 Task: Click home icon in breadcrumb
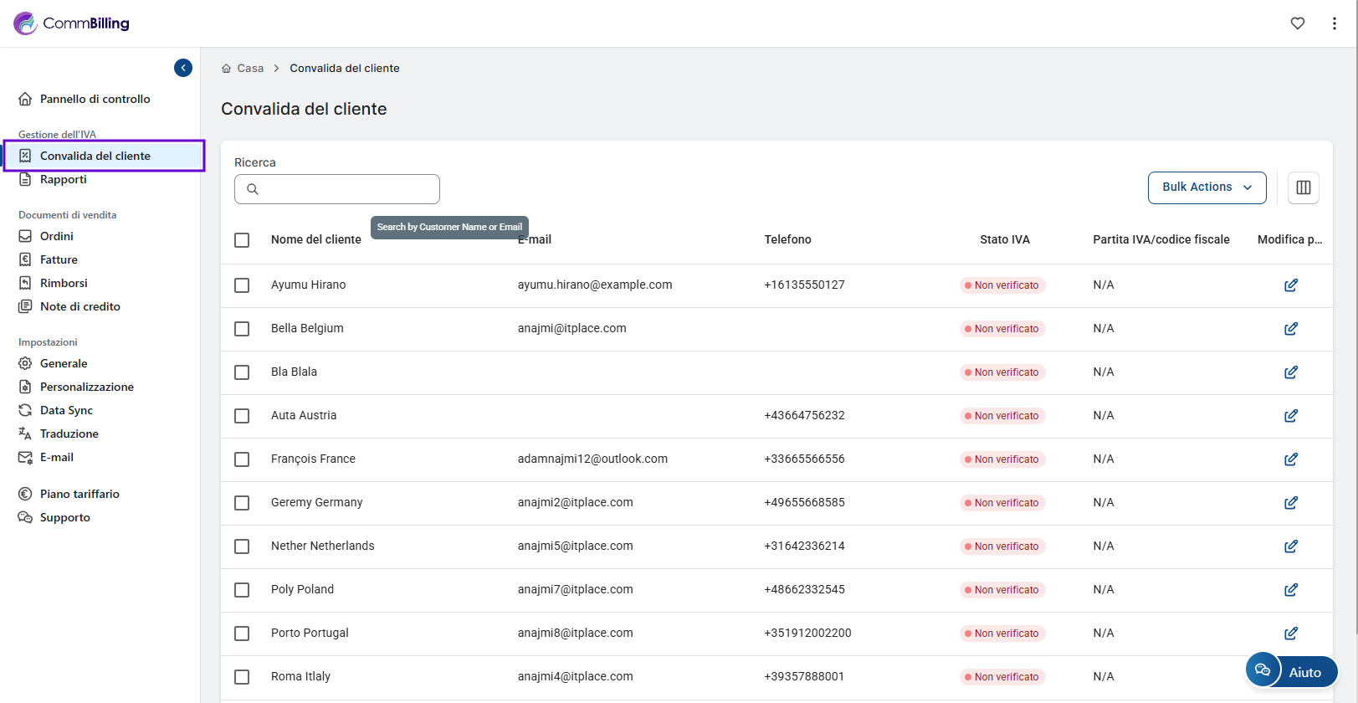click(x=226, y=69)
